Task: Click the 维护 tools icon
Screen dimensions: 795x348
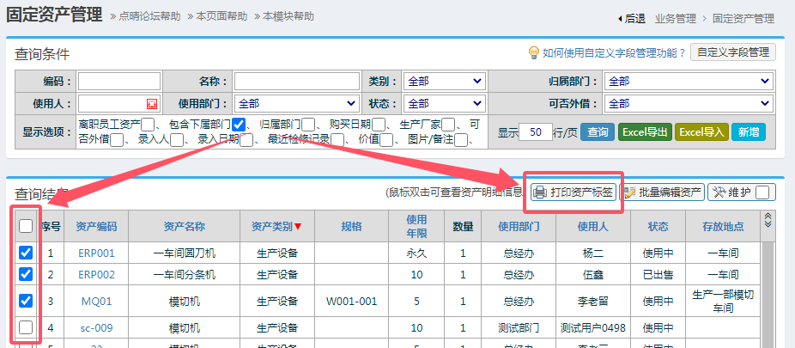Action: point(718,192)
